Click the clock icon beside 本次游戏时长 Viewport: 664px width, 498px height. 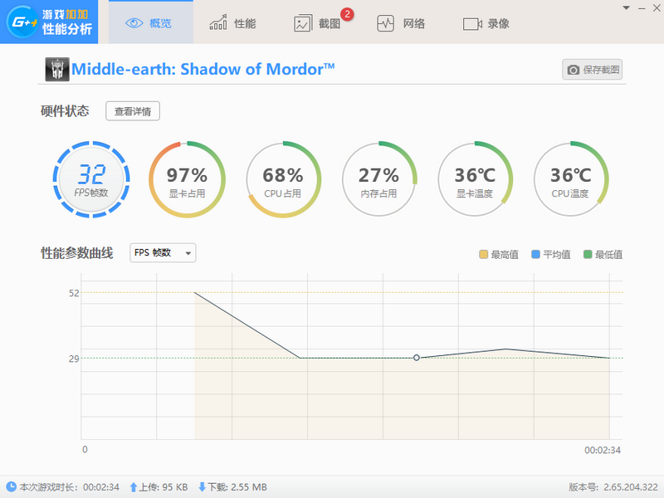[11, 487]
